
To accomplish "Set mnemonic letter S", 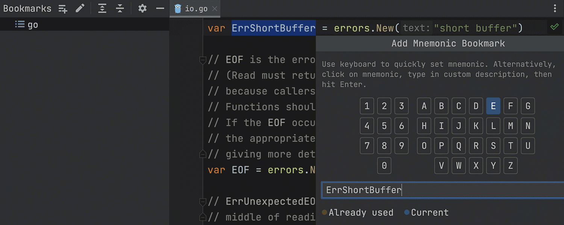I will [x=493, y=145].
